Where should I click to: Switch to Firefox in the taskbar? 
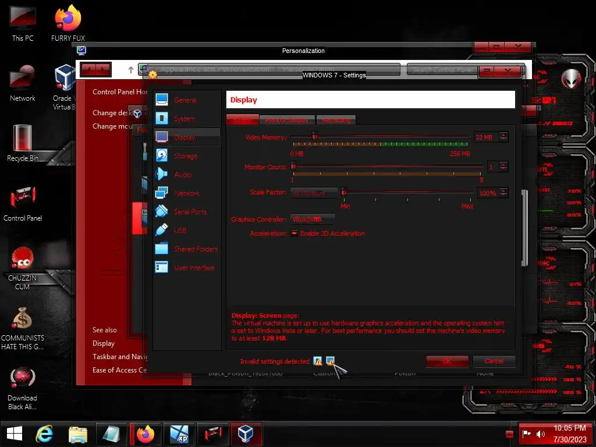tap(146, 434)
